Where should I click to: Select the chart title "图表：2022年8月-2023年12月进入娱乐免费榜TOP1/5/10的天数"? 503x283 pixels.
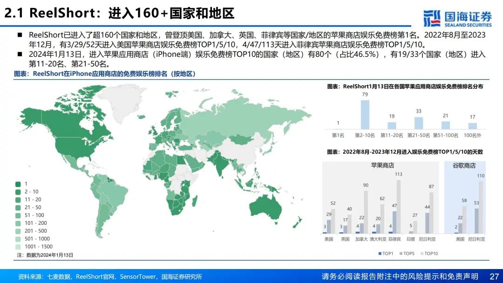[405, 152]
